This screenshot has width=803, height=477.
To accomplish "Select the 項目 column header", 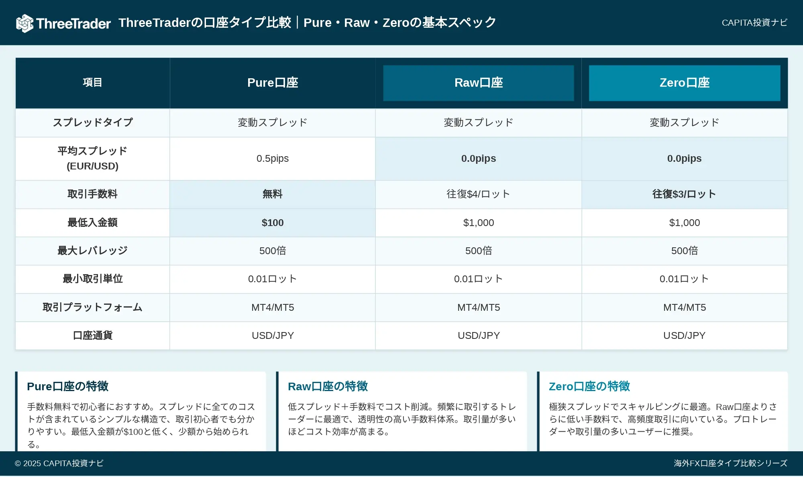I will tap(92, 83).
